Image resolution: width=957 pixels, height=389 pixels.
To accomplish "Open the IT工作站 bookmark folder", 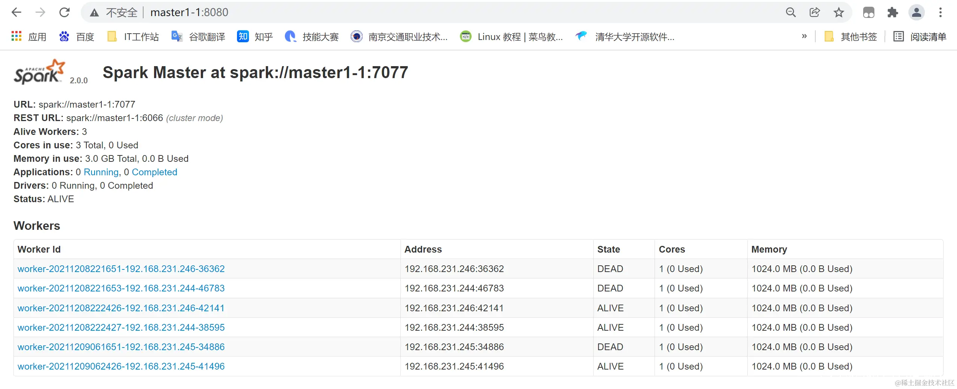I will [x=133, y=37].
